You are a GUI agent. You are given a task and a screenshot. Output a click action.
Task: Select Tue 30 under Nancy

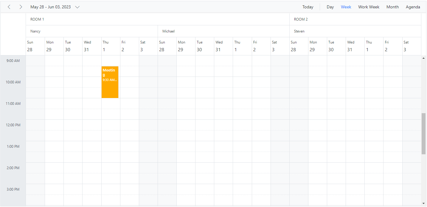[x=73, y=46]
